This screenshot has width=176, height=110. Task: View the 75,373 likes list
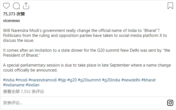click(14, 14)
